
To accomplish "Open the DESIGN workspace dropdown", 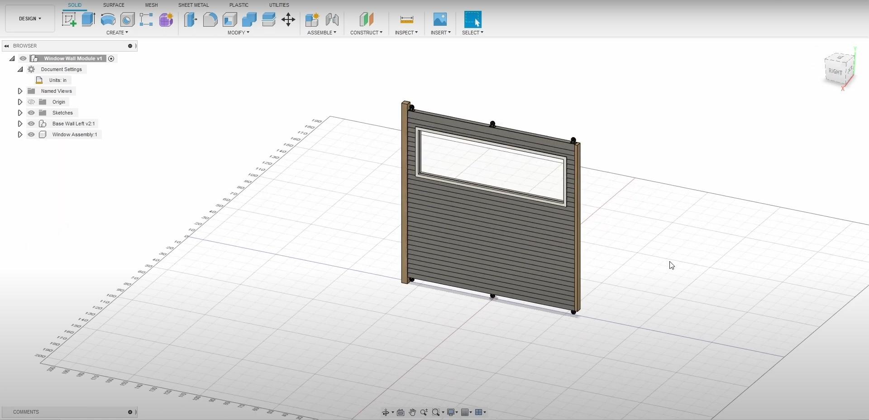I will coord(30,19).
